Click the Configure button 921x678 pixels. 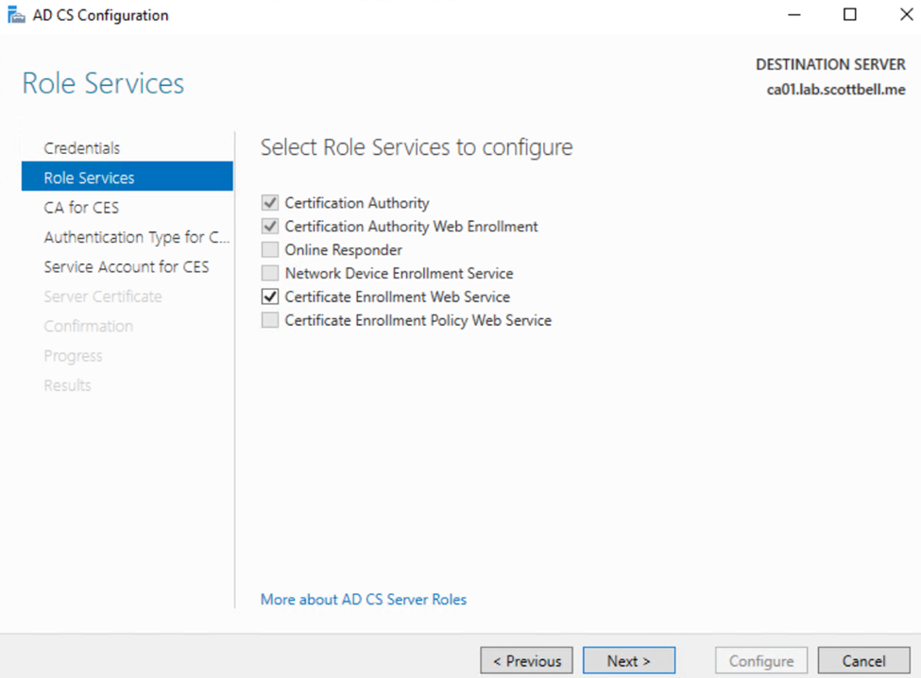(x=761, y=661)
